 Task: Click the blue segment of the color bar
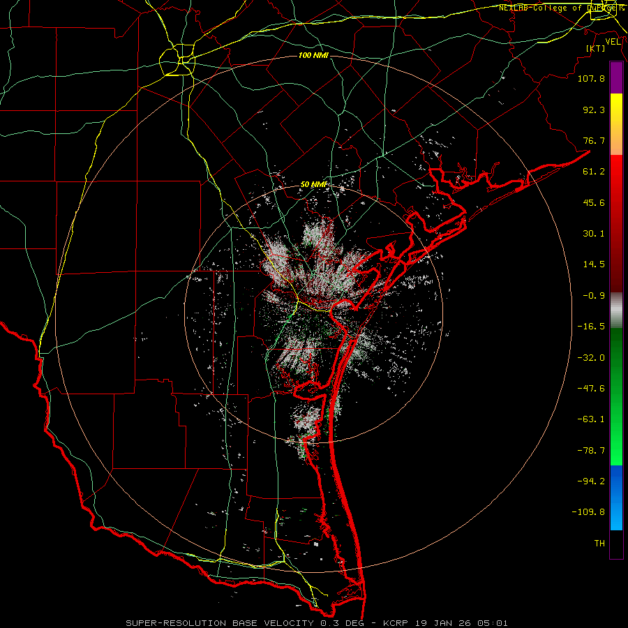coord(616,498)
